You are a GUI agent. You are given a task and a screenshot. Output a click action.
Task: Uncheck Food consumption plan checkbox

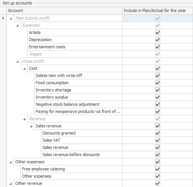[x=157, y=83]
